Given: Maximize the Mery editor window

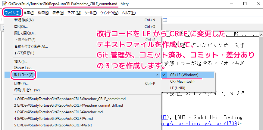Looking at the screenshot, I should (x=244, y=4).
